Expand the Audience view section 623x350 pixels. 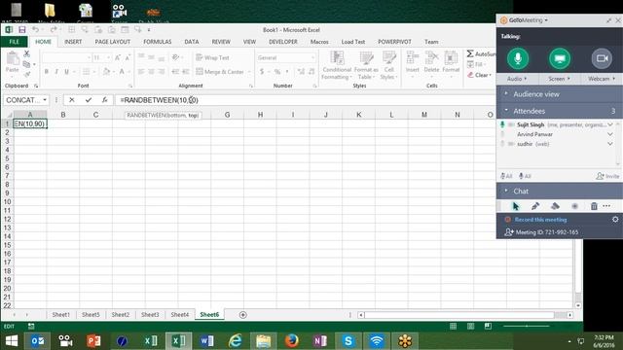point(560,94)
